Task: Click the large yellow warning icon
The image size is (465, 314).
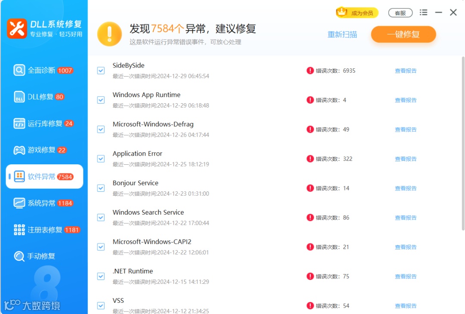Action: tap(109, 34)
